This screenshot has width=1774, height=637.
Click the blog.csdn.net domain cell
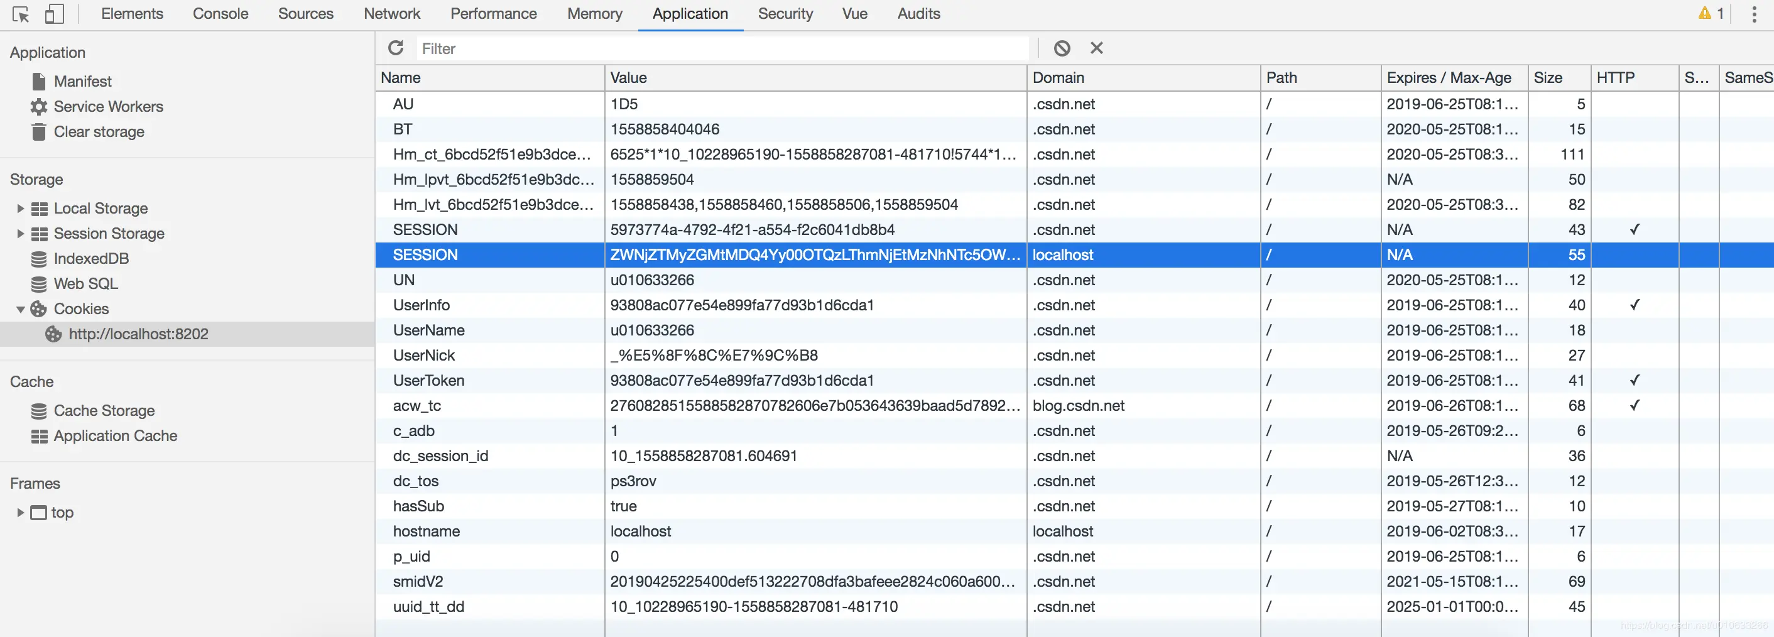[1143, 406]
